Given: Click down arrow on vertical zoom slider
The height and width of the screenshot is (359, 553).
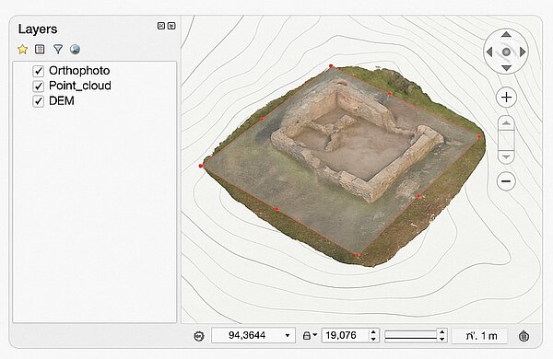Looking at the screenshot, I should pos(506,157).
